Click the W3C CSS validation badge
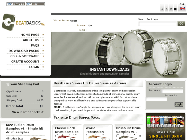 pos(35,4)
